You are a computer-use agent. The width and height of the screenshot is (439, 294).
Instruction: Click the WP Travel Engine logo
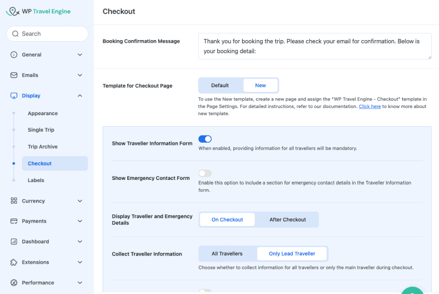pos(38,12)
